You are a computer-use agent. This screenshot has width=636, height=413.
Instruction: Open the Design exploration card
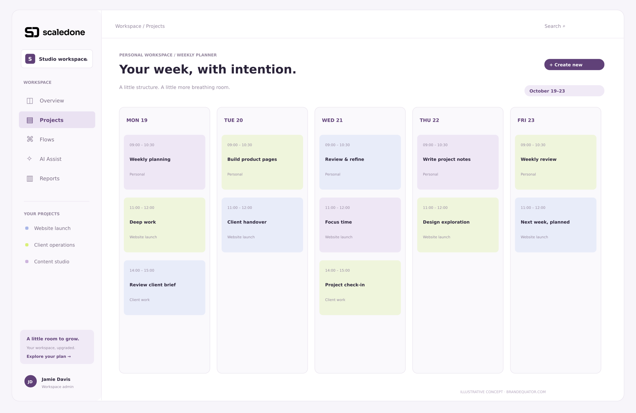tap(458, 225)
